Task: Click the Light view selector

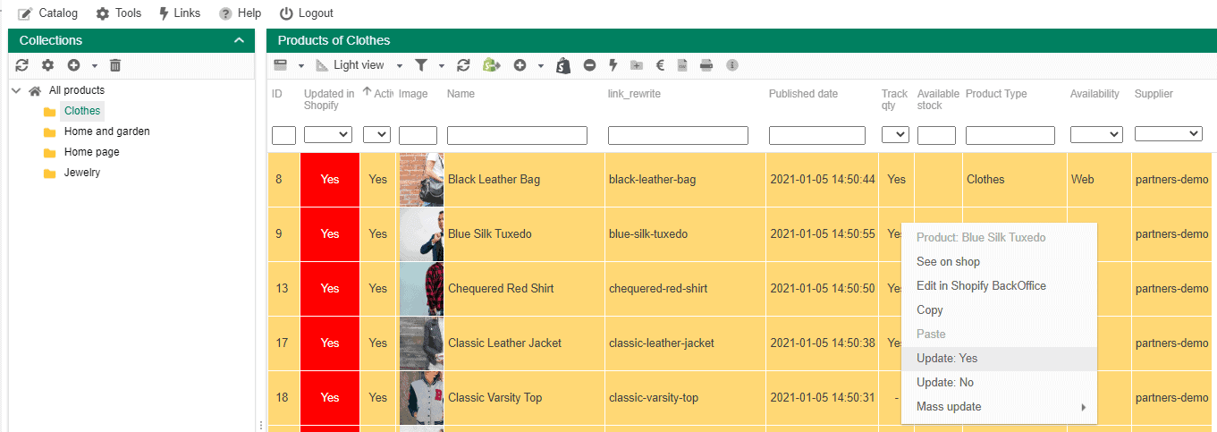Action: 351,65
